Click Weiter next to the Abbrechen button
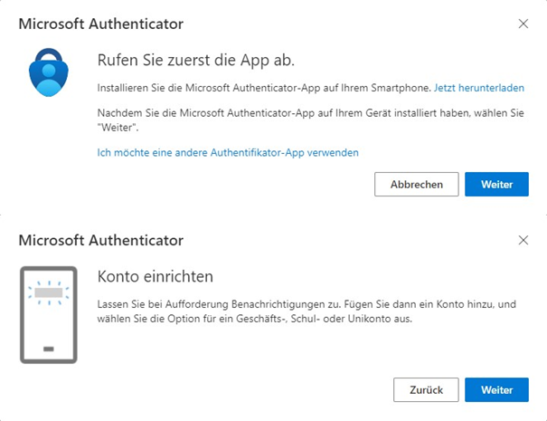 tap(496, 185)
